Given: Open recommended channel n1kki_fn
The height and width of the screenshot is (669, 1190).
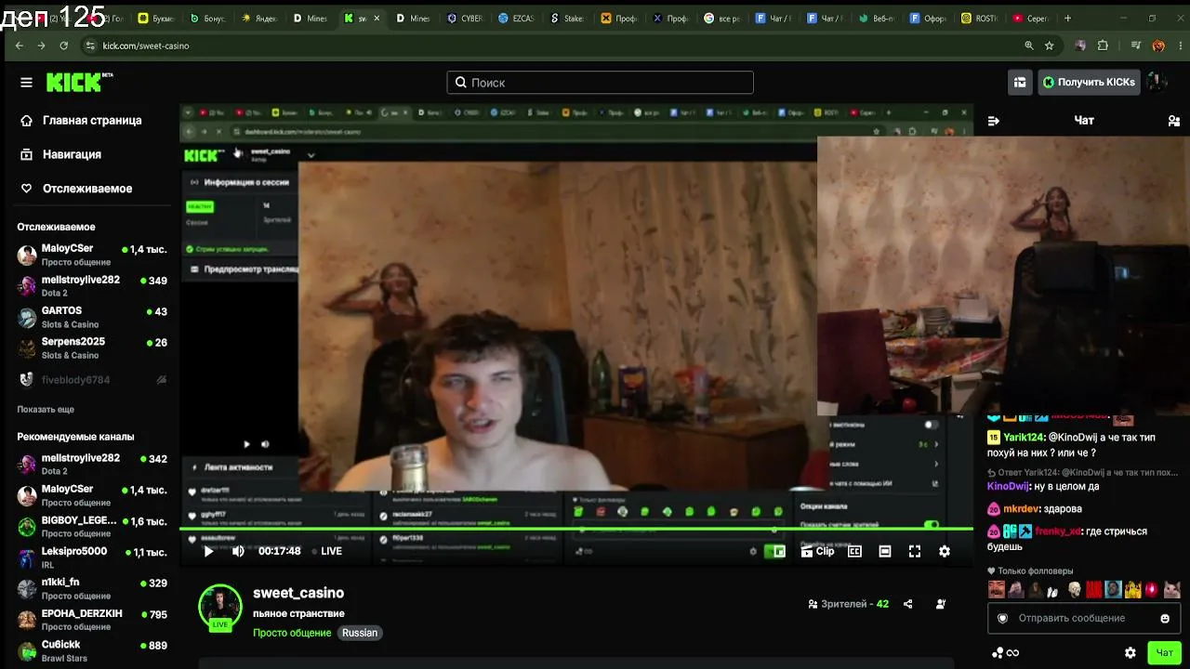Looking at the screenshot, I should 92,588.
